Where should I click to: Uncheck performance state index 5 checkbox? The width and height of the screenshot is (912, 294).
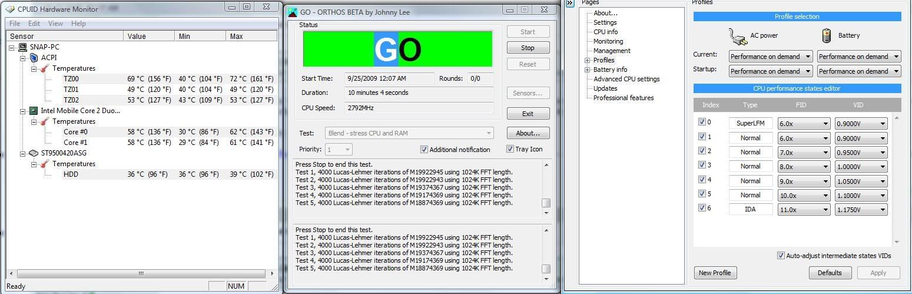(702, 194)
